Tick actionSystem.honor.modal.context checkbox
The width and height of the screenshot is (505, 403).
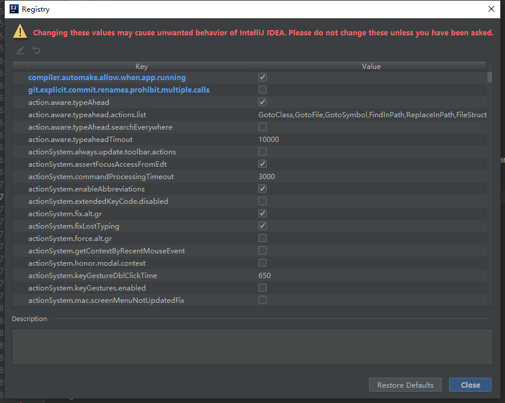point(263,263)
